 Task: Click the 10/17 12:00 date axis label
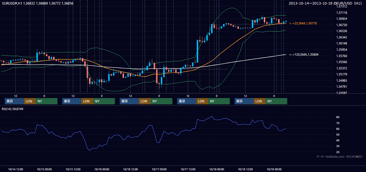point(188,169)
